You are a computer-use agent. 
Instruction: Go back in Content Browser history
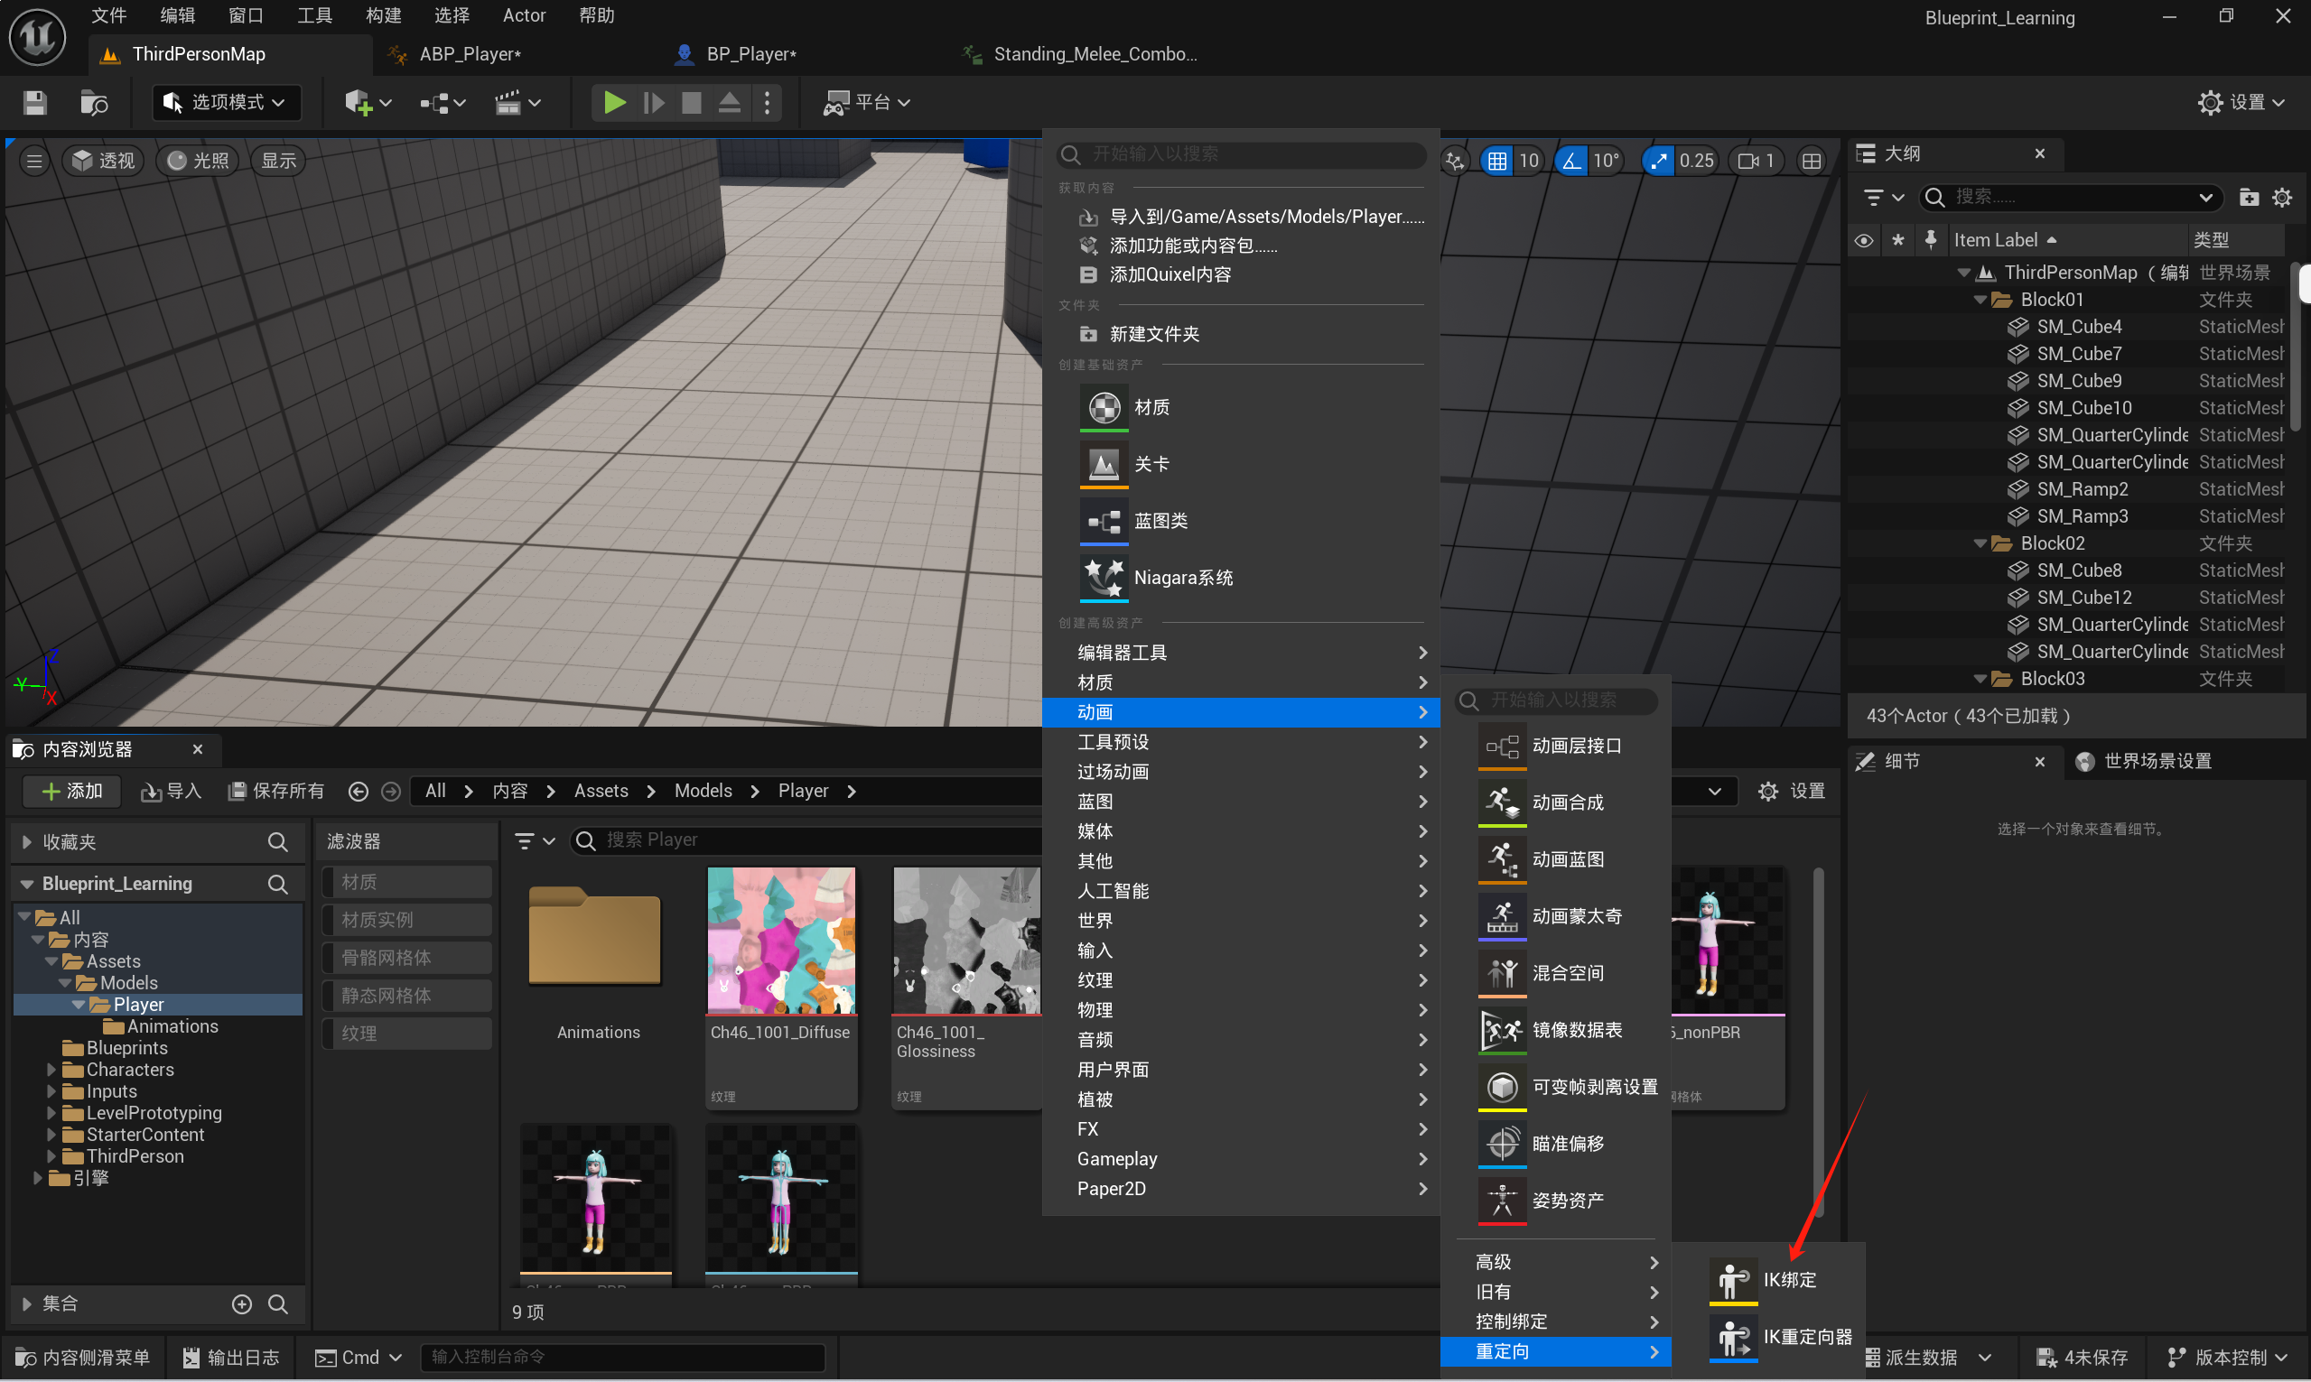(x=358, y=792)
